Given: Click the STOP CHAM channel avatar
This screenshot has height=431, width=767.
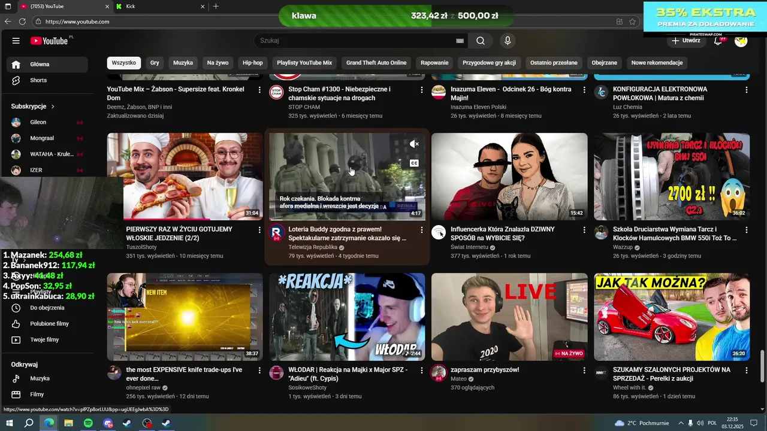Looking at the screenshot, I should click(x=276, y=93).
